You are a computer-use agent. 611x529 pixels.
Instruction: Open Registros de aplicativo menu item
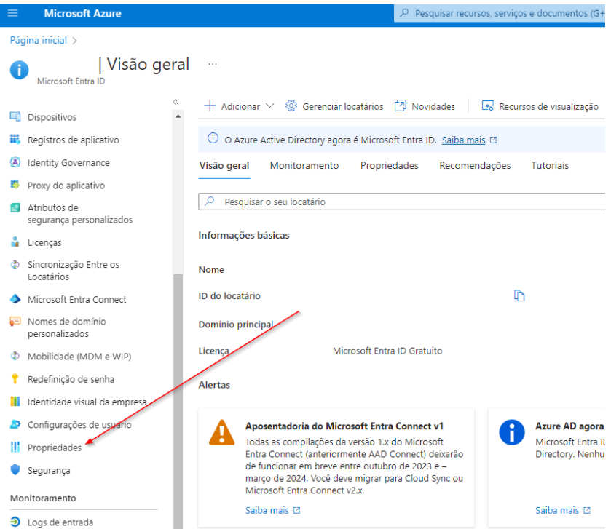point(74,140)
